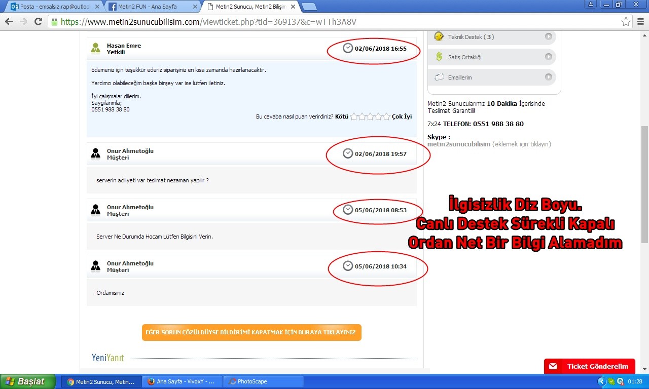Click the envelope icon on Ticket Gönderelim

point(553,366)
